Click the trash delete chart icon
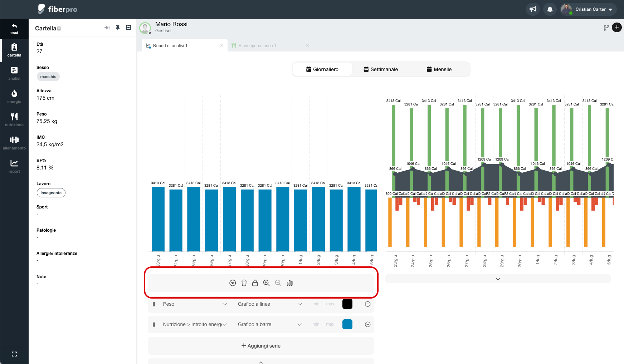This screenshot has height=364, width=624. point(244,283)
